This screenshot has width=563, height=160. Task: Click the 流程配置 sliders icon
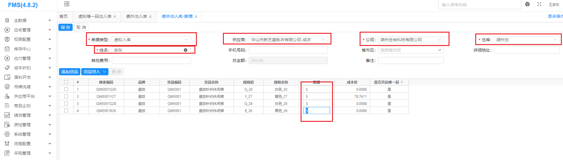[7, 144]
